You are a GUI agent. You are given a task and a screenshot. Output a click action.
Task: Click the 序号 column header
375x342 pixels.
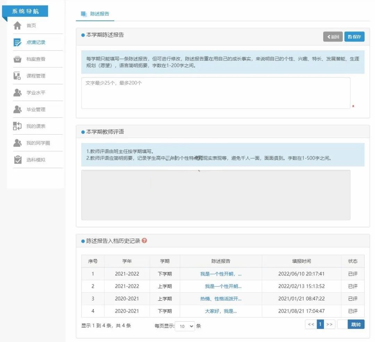point(93,261)
